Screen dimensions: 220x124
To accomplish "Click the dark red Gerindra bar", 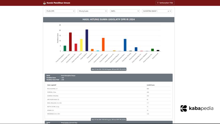I will [x=70, y=42].
